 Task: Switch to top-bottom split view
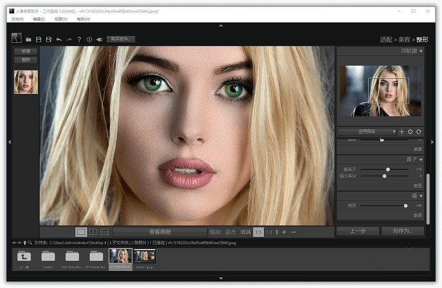105,232
